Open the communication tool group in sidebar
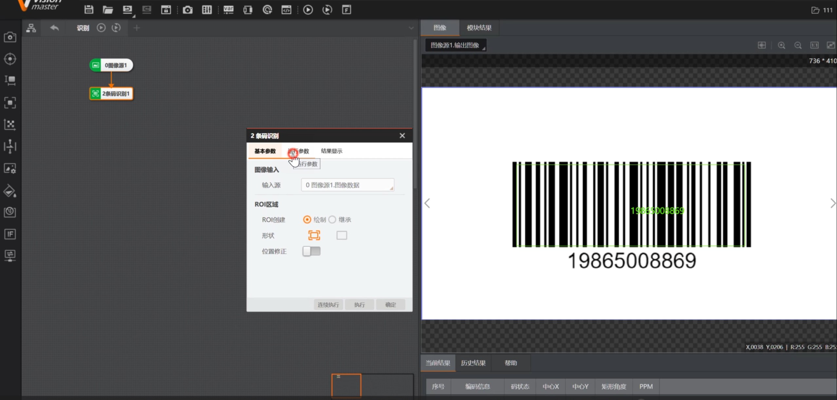Viewport: 837px width, 400px height. [x=10, y=256]
